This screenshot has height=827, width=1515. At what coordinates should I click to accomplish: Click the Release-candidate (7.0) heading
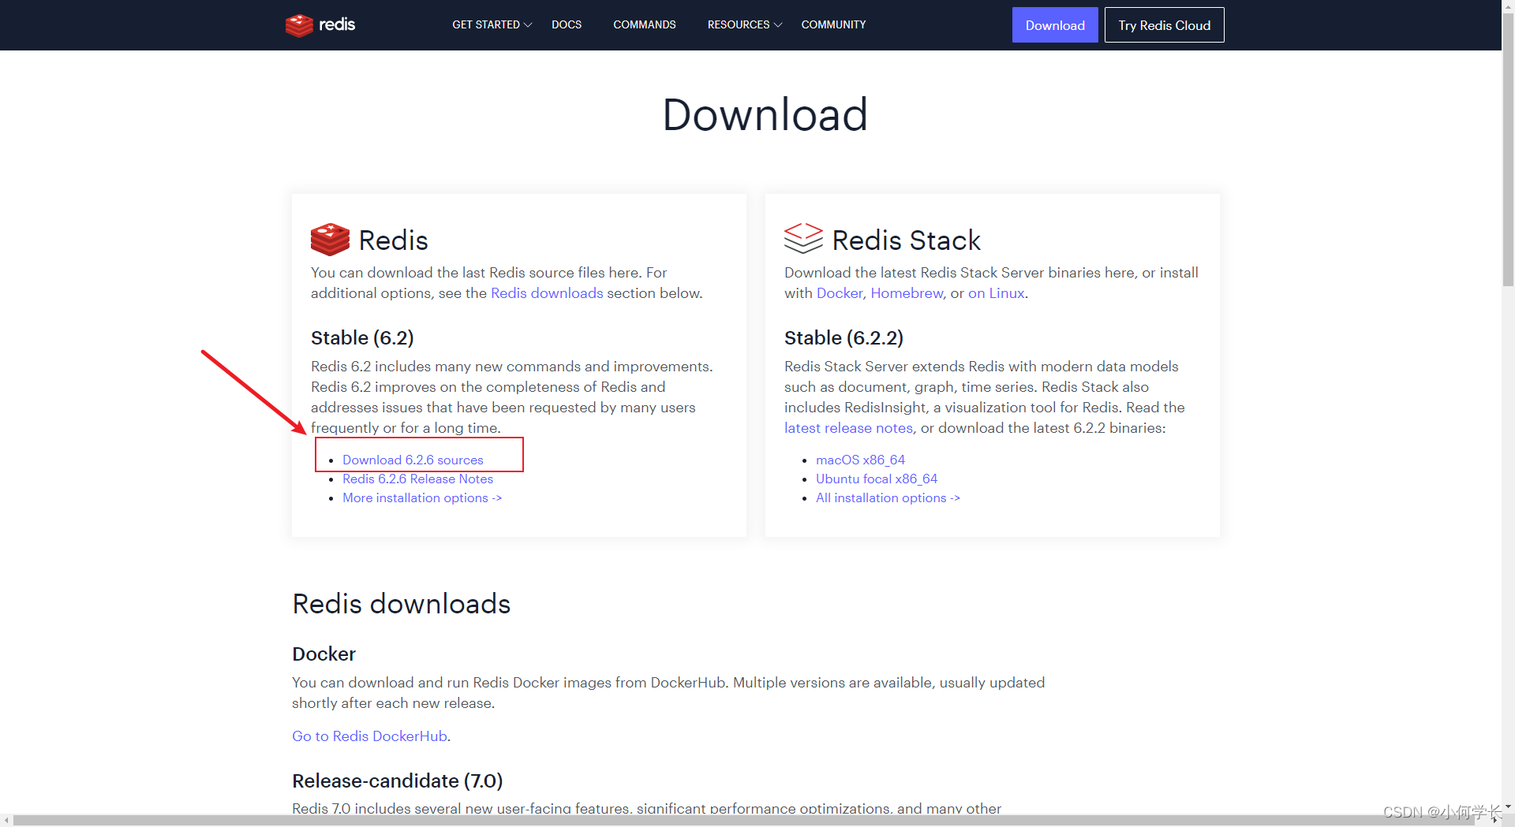point(397,781)
